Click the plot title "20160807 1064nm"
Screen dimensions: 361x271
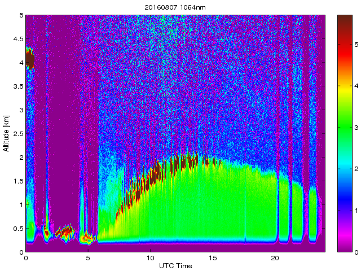tap(175, 7)
